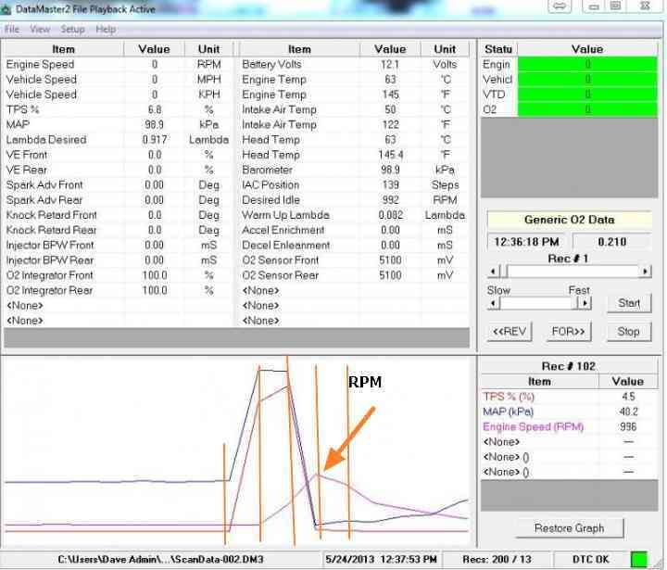Select the VE Front row
667x570 pixels.
[x=120, y=155]
